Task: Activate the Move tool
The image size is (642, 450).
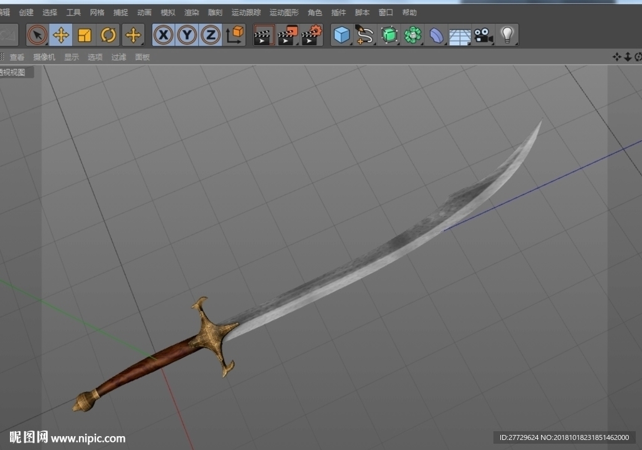Action: tap(61, 35)
